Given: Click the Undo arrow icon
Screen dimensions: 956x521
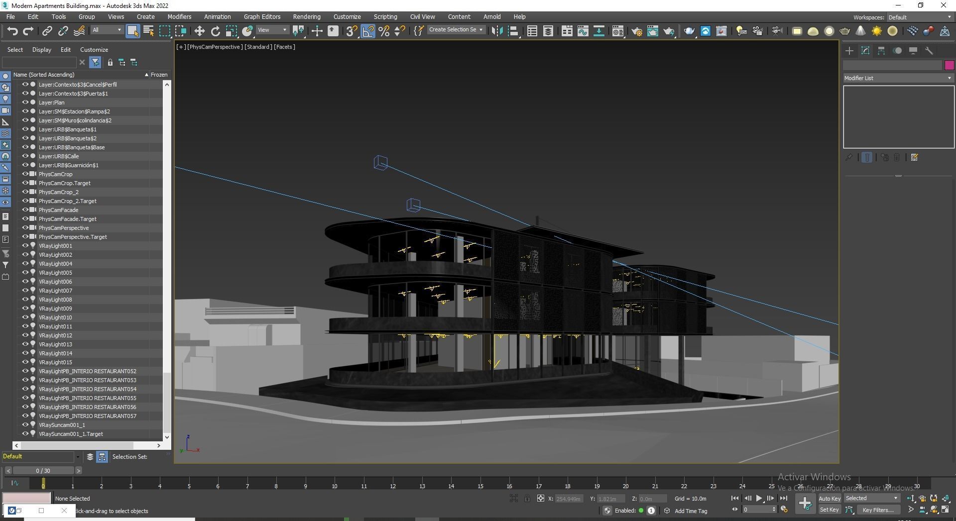Looking at the screenshot, I should click(12, 31).
